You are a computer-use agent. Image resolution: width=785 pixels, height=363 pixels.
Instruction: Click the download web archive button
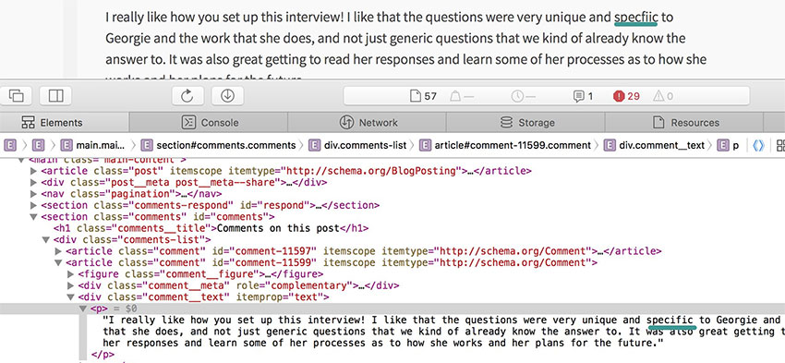point(228,95)
